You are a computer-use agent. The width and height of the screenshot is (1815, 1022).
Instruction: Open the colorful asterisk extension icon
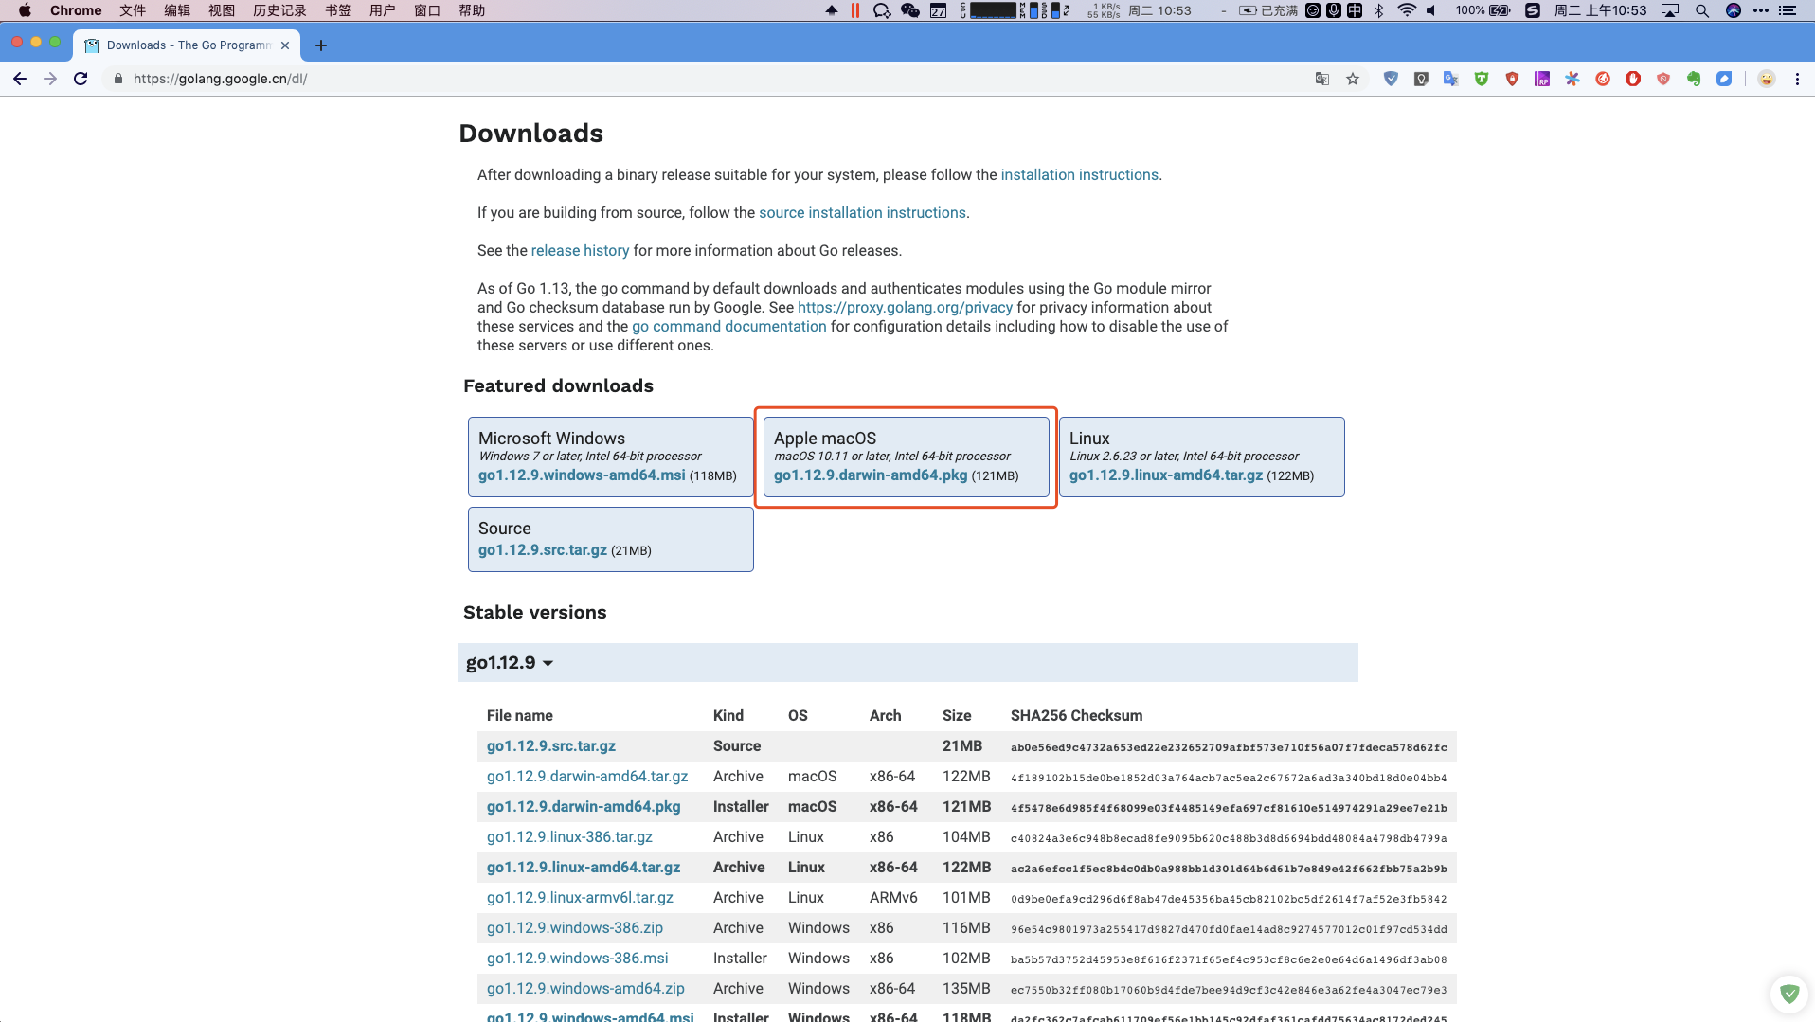pyautogui.click(x=1572, y=79)
